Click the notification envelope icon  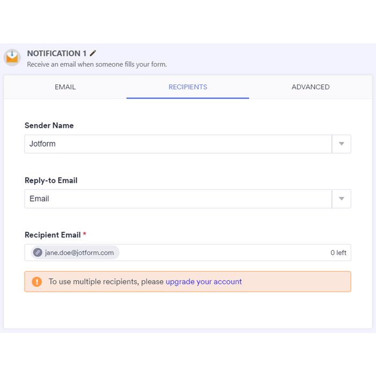click(x=12, y=57)
